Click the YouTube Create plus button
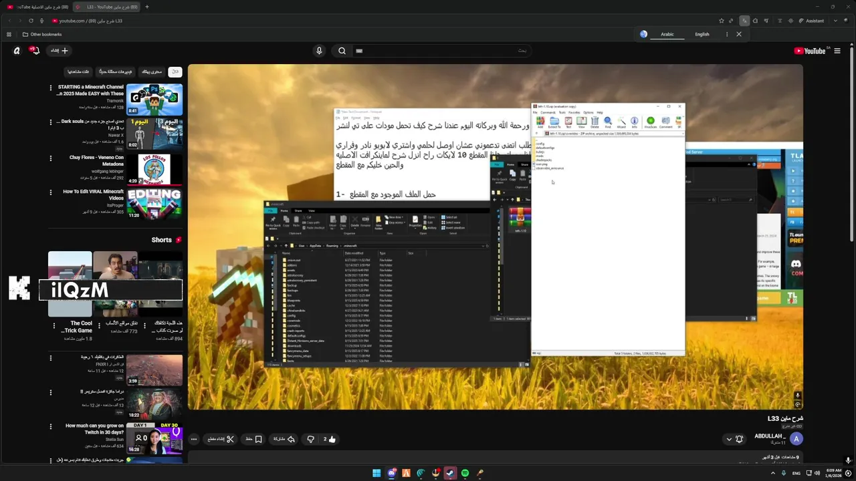This screenshot has width=856, height=481. tap(60, 51)
